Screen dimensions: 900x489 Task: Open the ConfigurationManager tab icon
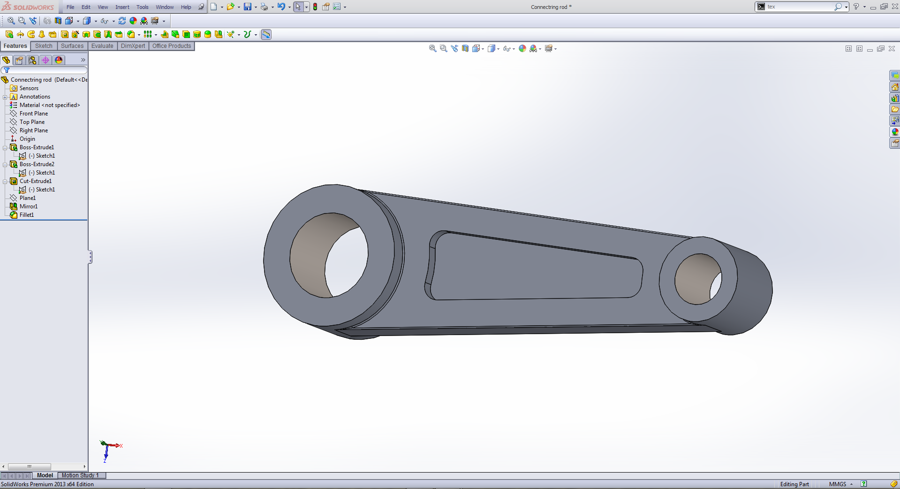[32, 60]
